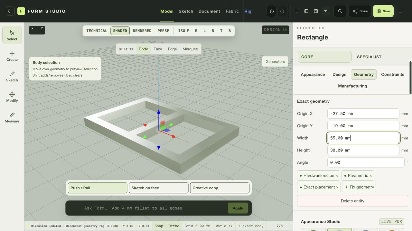Click Apply in the Ask Form bar
The width and height of the screenshot is (412, 231).
pos(238,208)
